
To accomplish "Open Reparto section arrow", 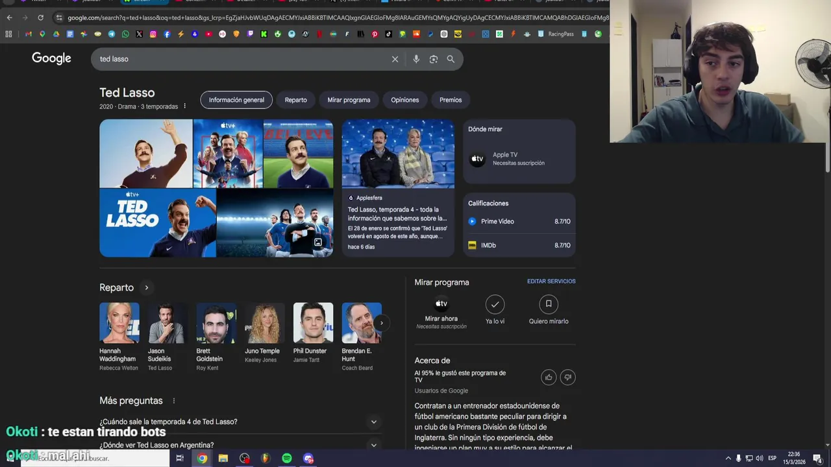I will (147, 287).
